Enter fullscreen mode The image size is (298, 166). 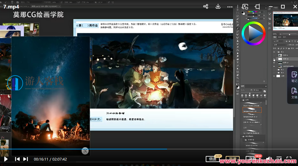coord(289,159)
